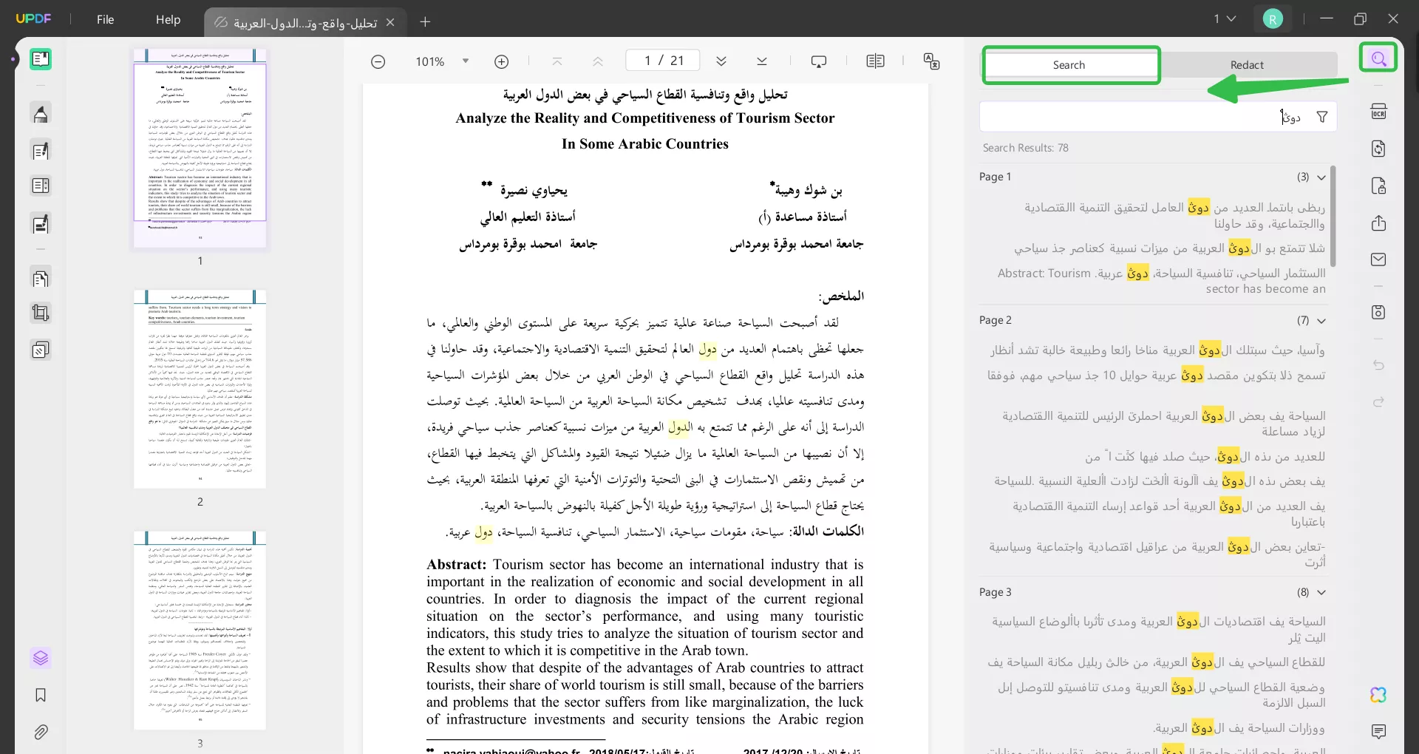Open the translate tool on the toolbar
The image size is (1419, 754).
click(932, 61)
